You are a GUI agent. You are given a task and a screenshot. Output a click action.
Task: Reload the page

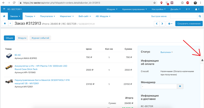[x=14, y=3]
